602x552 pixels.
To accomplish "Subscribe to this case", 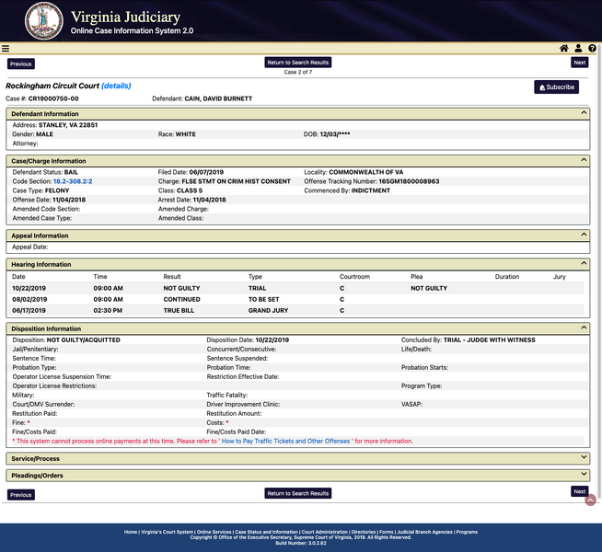I will [x=556, y=87].
